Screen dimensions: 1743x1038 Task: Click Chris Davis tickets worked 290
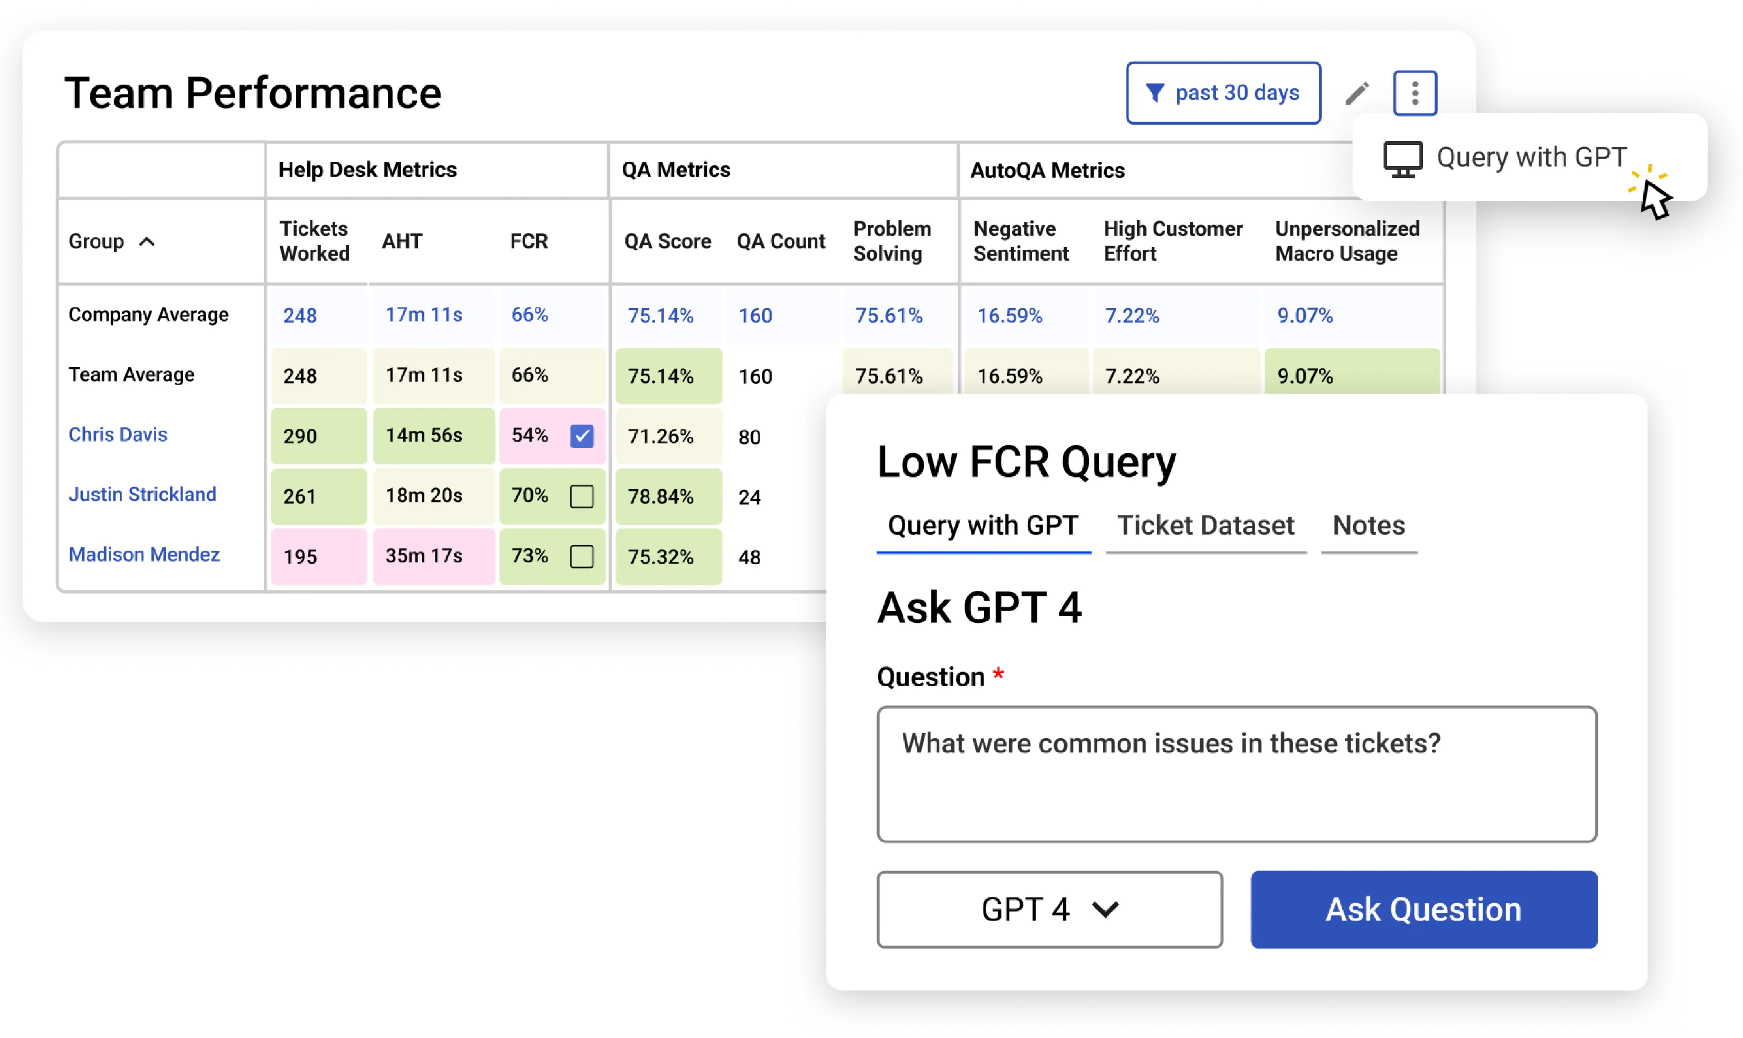319,436
